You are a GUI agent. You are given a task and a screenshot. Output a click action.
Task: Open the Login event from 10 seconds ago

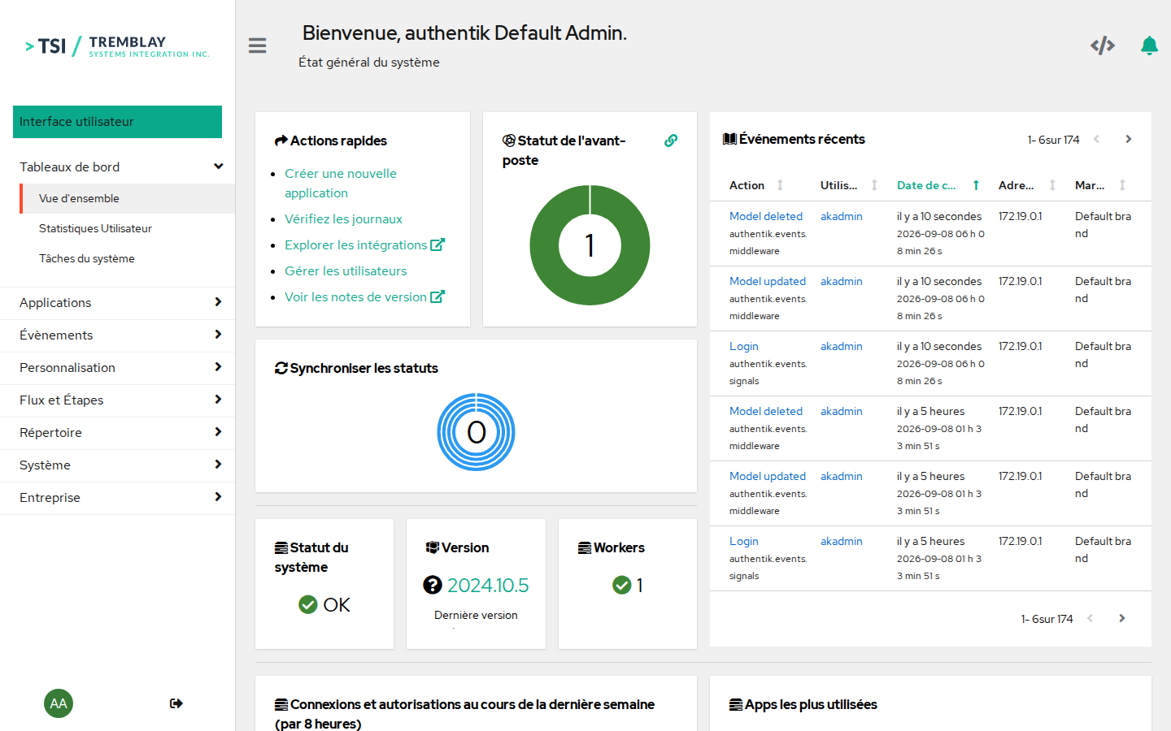744,346
